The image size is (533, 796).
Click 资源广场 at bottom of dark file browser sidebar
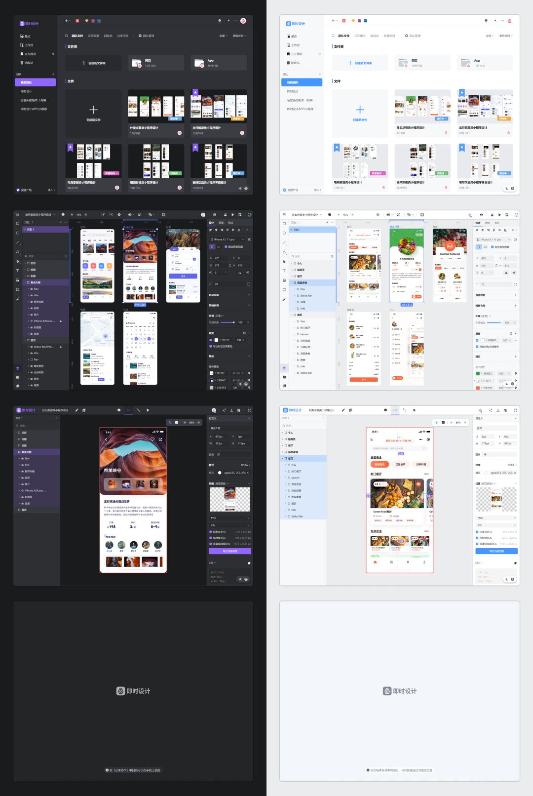pyautogui.click(x=24, y=190)
